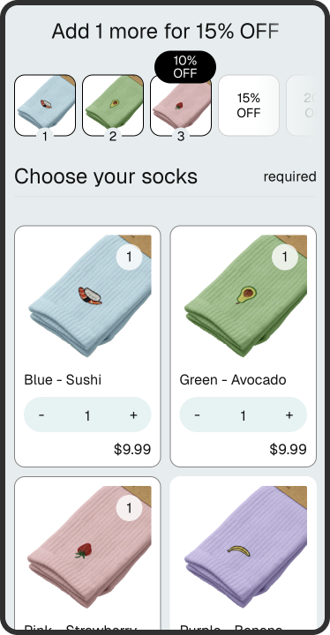330x635 pixels.
Task: Select the pink strawberry sock thumbnail in slot 3
Action: coord(181,105)
